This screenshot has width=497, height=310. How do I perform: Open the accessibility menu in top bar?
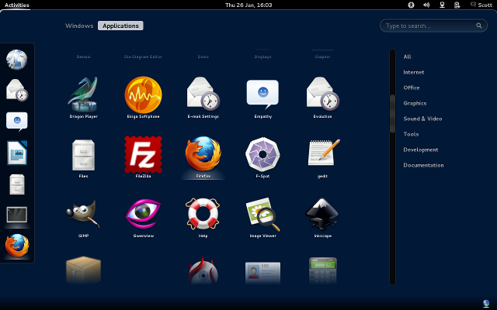(411, 5)
